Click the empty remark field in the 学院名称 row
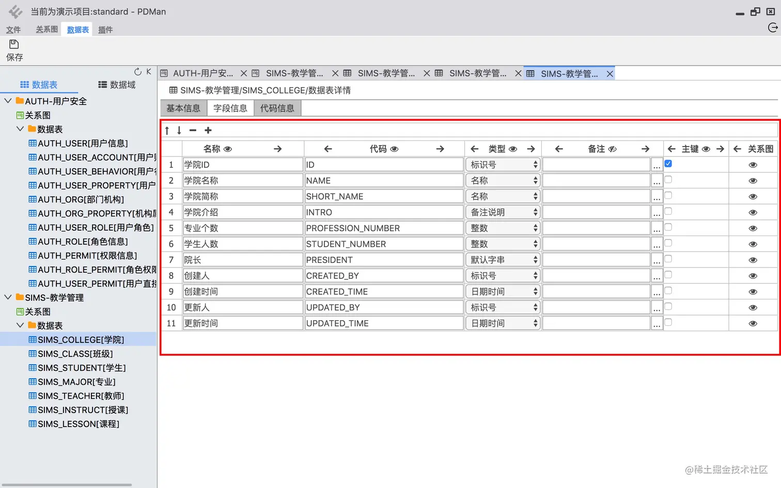The image size is (781, 488). point(596,181)
